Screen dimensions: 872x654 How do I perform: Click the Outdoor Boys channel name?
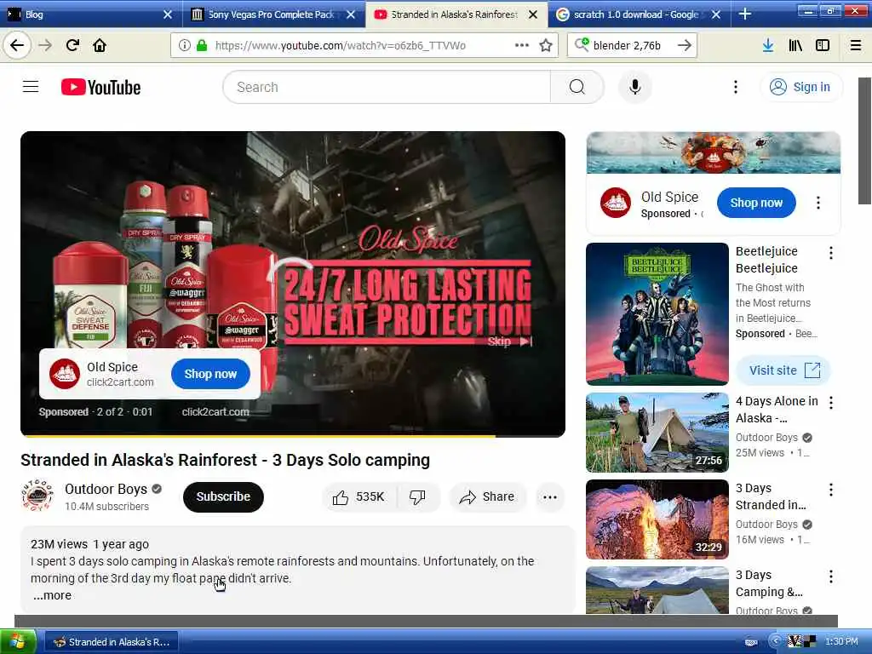click(x=106, y=489)
